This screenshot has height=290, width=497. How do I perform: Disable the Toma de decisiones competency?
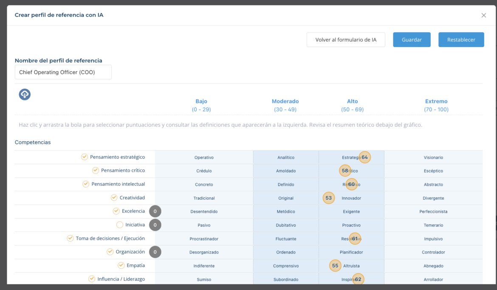click(70, 238)
